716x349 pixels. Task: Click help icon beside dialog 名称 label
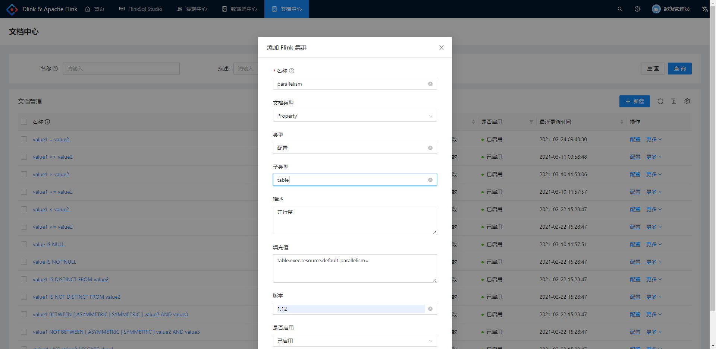292,71
